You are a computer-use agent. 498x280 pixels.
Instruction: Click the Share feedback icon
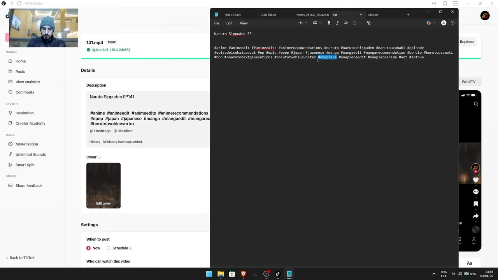coord(11,185)
